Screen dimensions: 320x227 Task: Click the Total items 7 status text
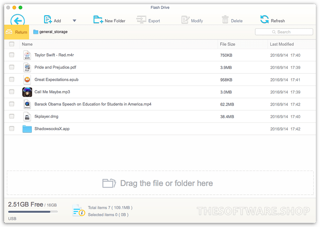tap(110, 208)
